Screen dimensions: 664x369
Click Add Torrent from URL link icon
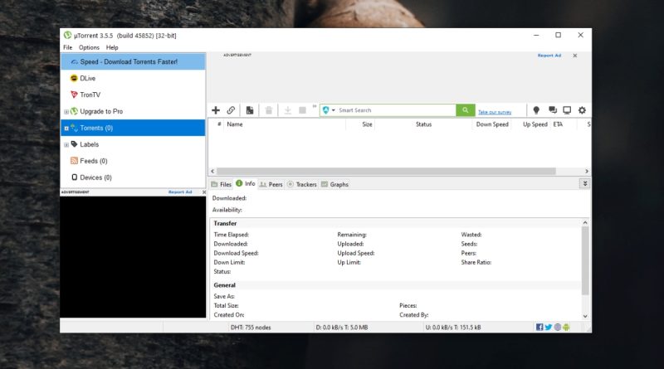click(x=231, y=110)
